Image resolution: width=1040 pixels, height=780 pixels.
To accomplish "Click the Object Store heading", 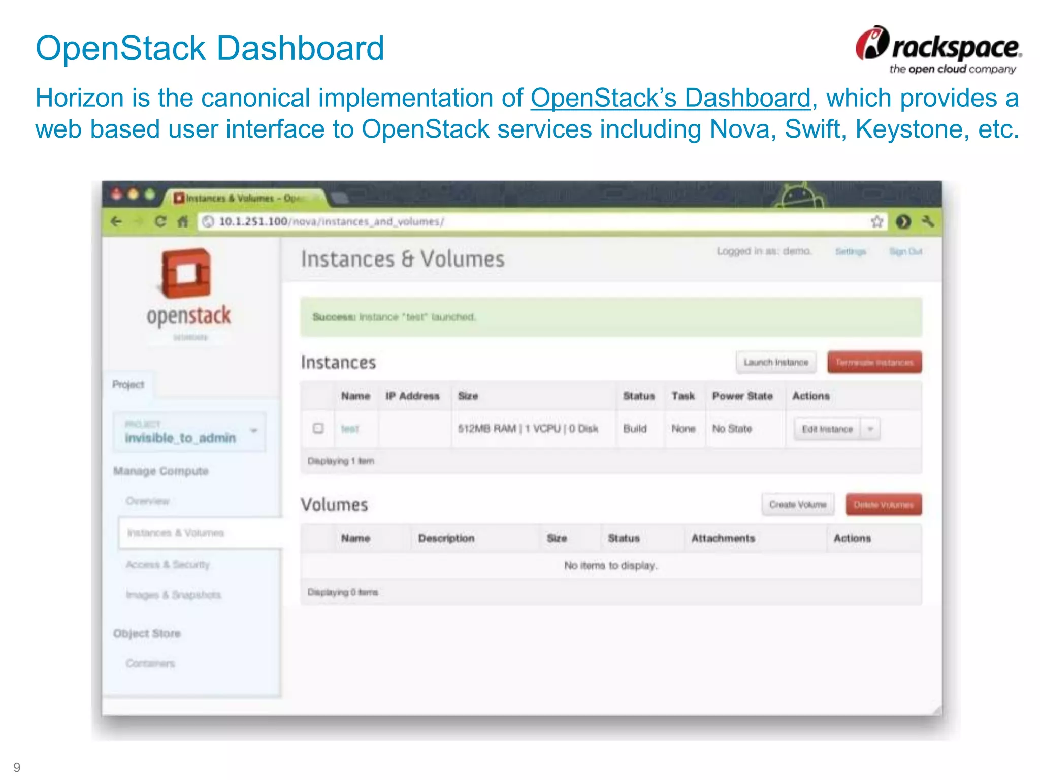I will tap(147, 633).
